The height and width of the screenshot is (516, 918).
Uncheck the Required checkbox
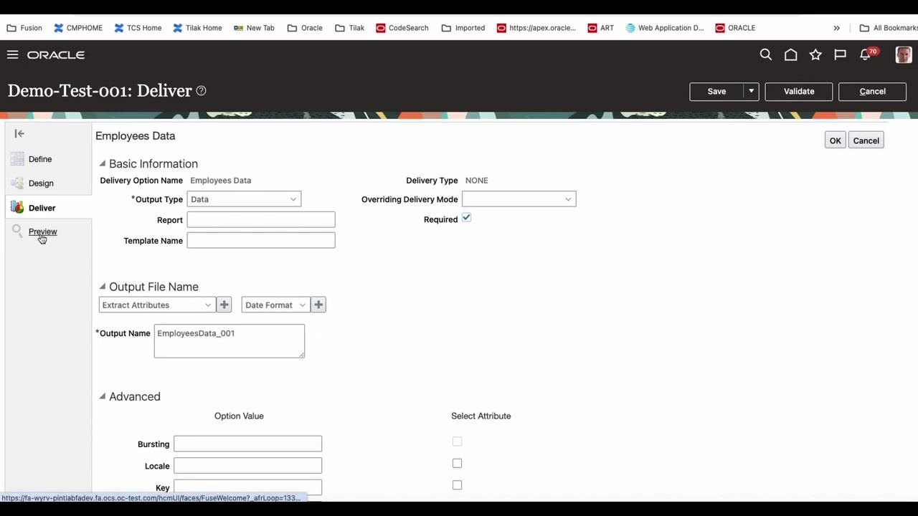pyautogui.click(x=466, y=218)
